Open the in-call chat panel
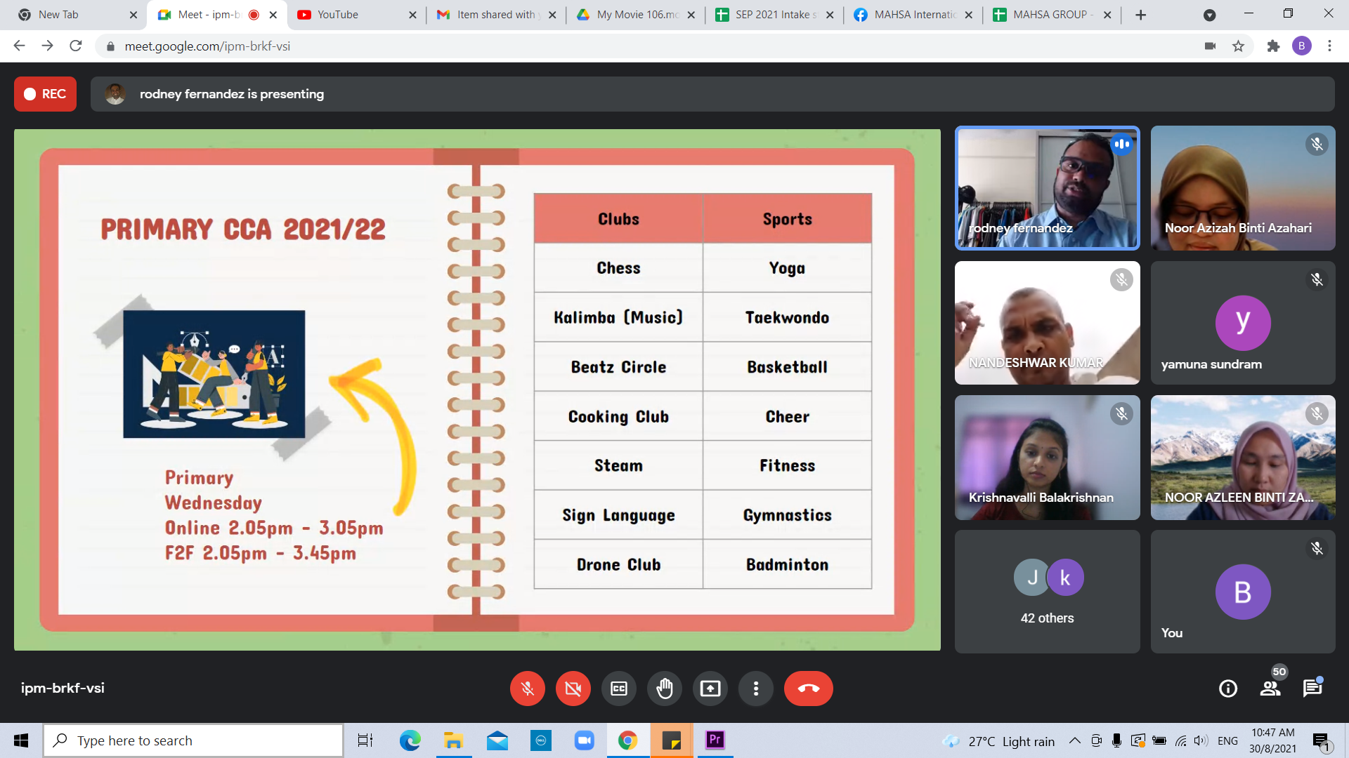The image size is (1349, 758). click(1312, 689)
